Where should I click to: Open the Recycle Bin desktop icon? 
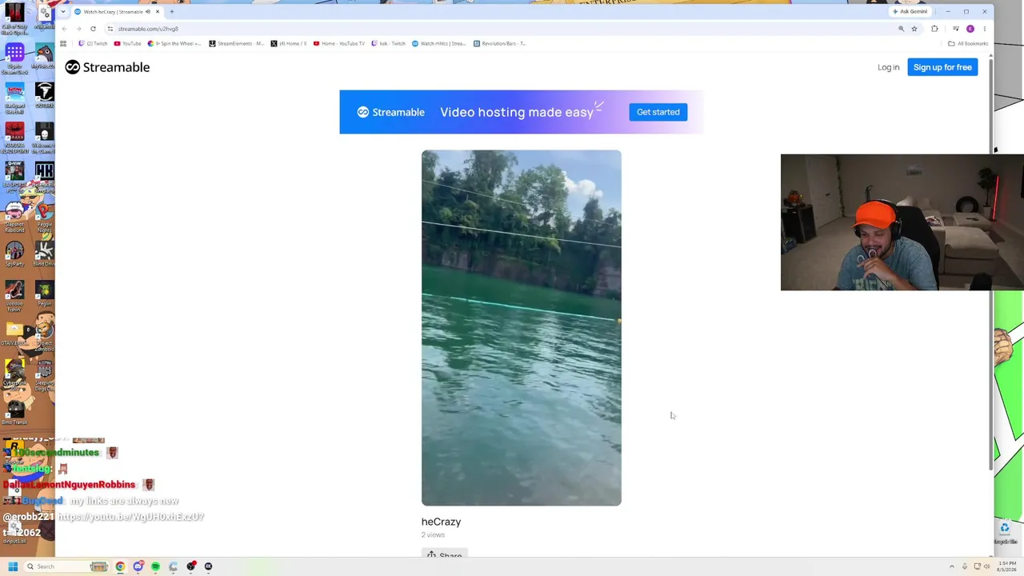(1005, 531)
